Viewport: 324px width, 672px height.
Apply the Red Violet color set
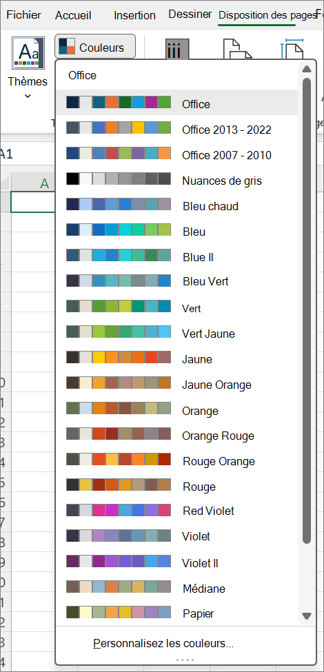tap(177, 511)
